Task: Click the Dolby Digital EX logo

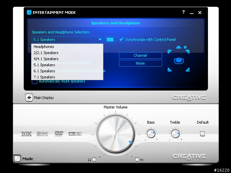Action: 43,134
